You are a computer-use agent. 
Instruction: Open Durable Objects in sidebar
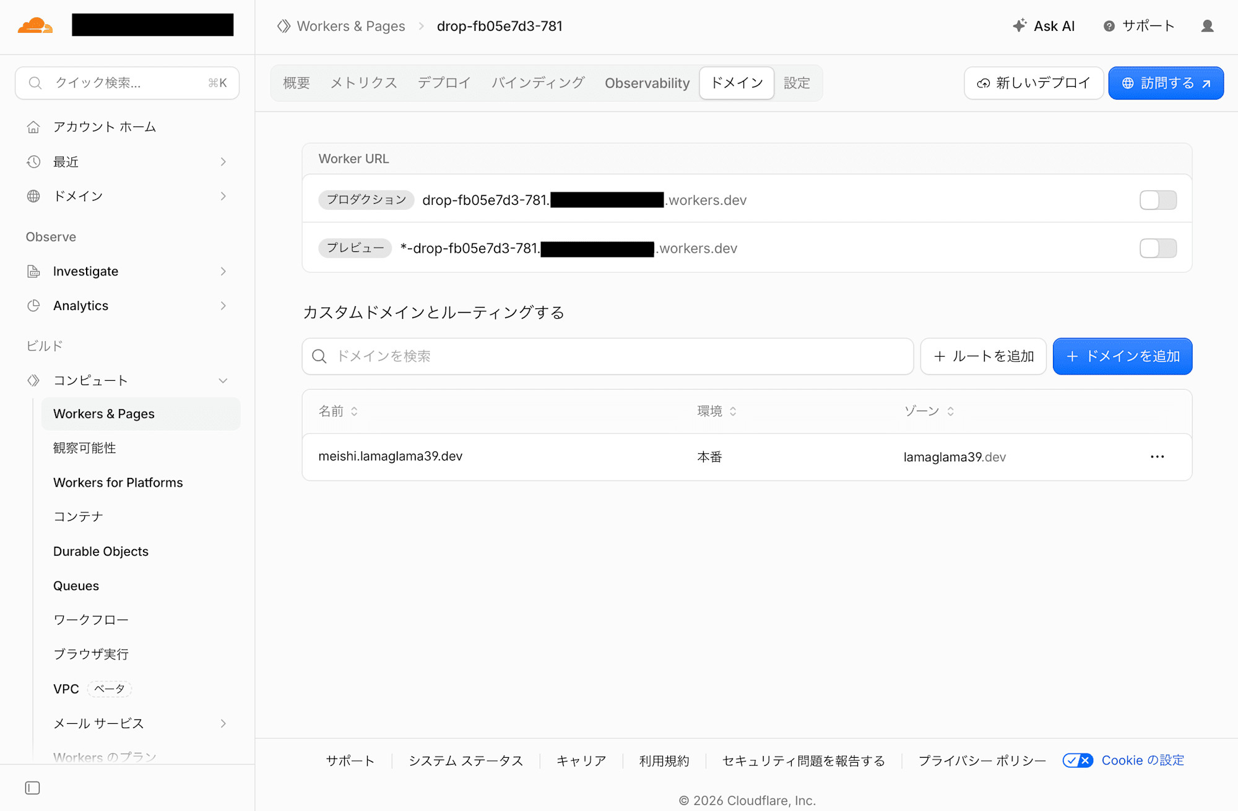pyautogui.click(x=101, y=551)
